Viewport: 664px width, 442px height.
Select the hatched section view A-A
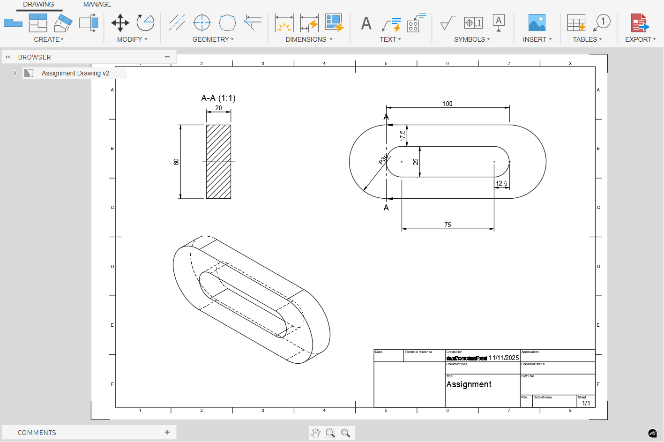tap(218, 162)
